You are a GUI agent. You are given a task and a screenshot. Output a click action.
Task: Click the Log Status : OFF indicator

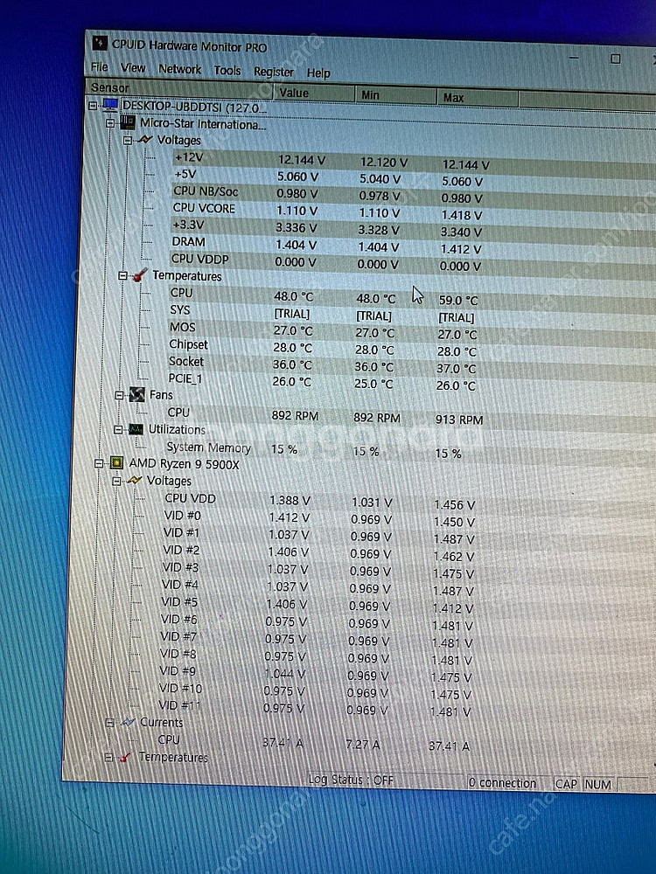pos(351,780)
